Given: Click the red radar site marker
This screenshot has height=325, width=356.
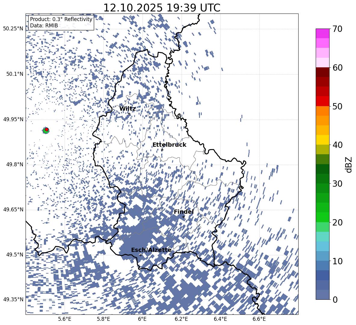Looking at the screenshot, I should click(47, 130).
